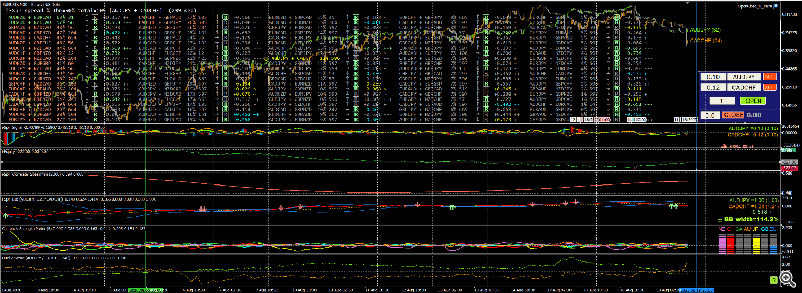Toggle the R box for EURCHF + GBPAUD 9%
This screenshot has width=802, height=293.
click(356, 115)
